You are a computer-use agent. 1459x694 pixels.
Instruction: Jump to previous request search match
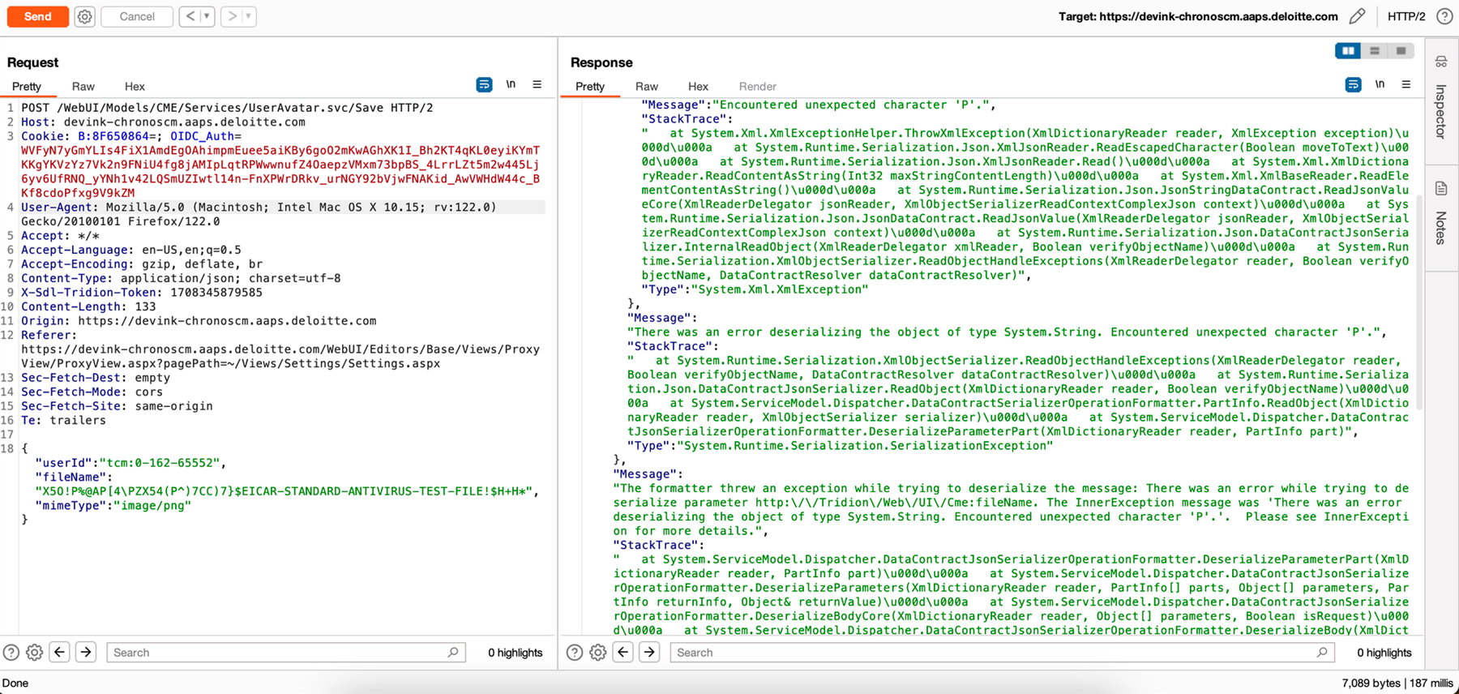point(59,652)
